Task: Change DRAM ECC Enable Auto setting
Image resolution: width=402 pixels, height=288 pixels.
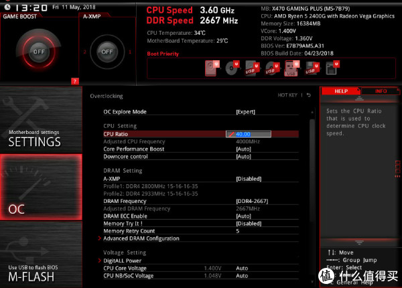Action: (x=243, y=216)
